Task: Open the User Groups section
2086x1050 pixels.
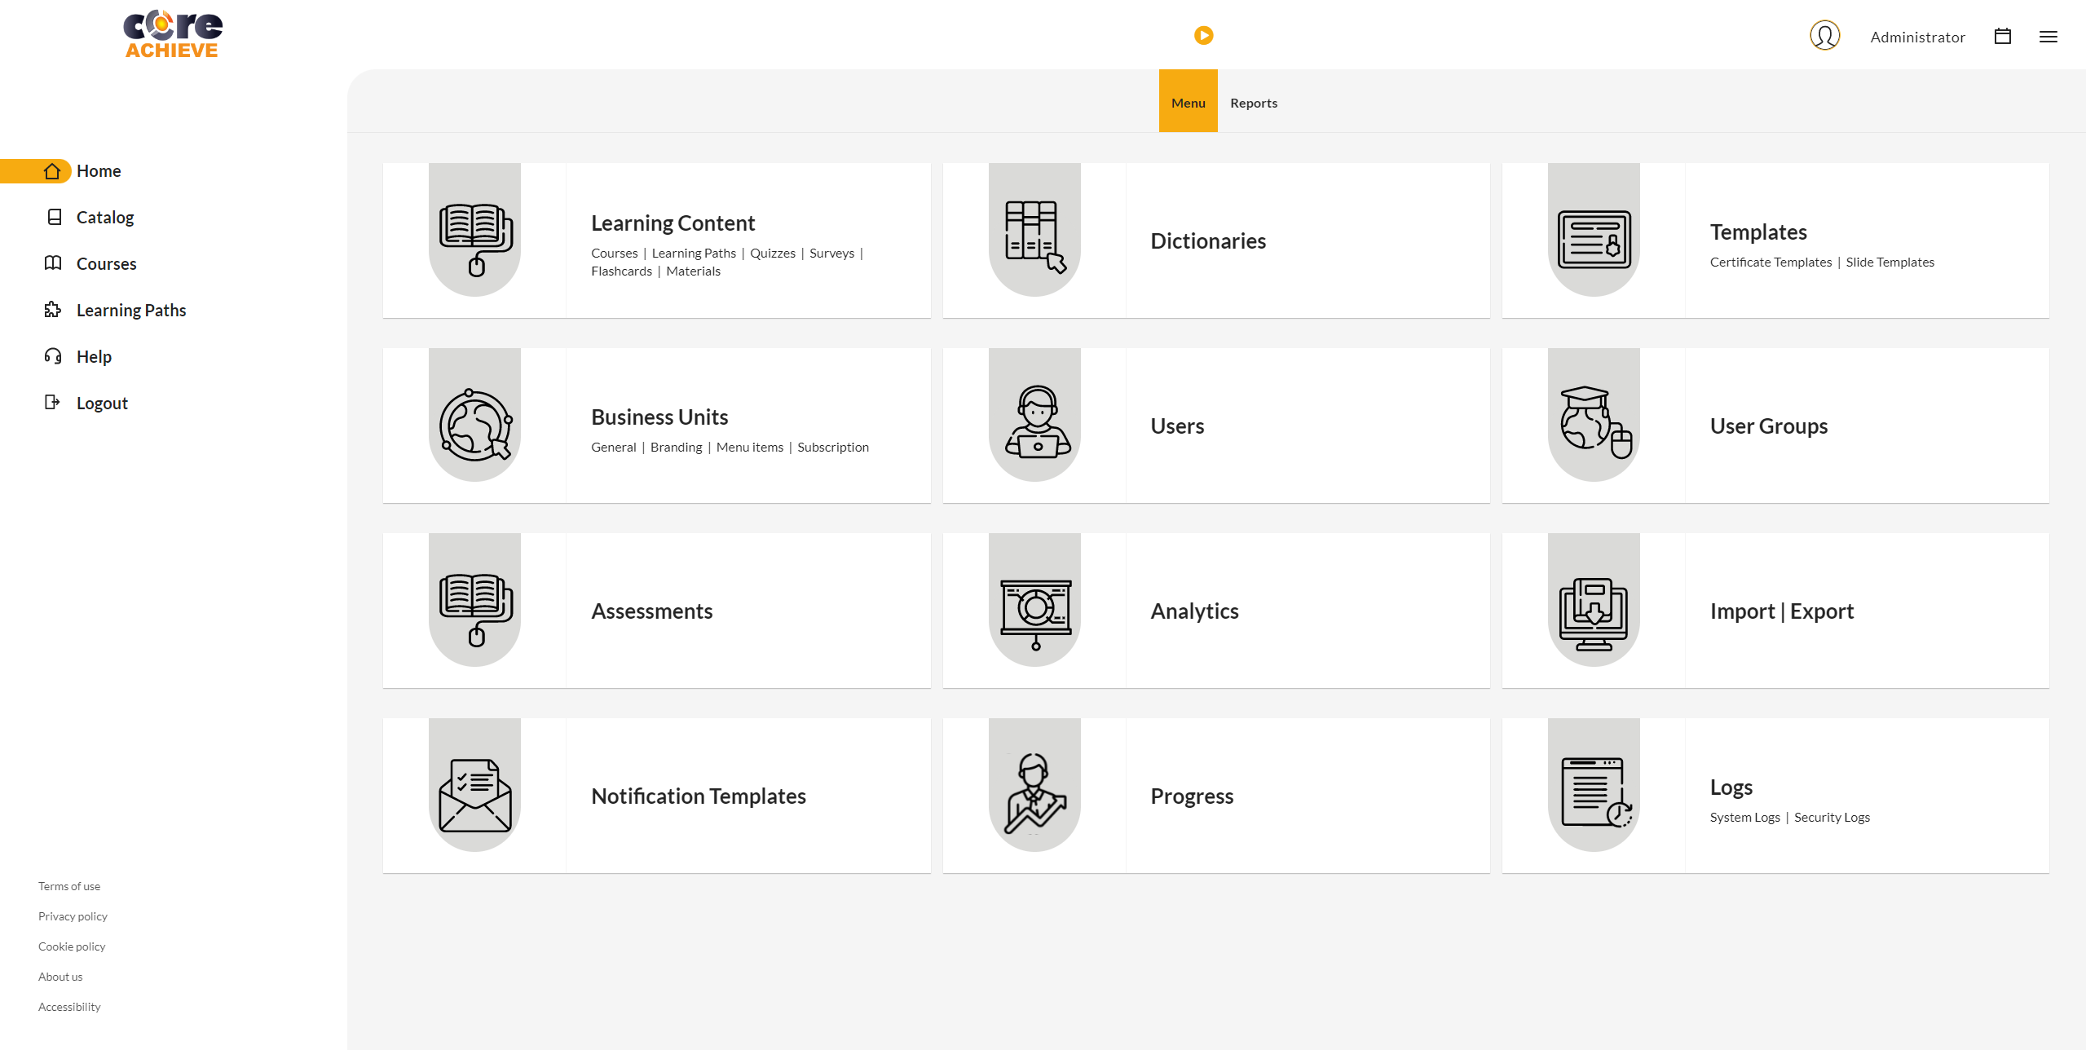Action: (1767, 425)
